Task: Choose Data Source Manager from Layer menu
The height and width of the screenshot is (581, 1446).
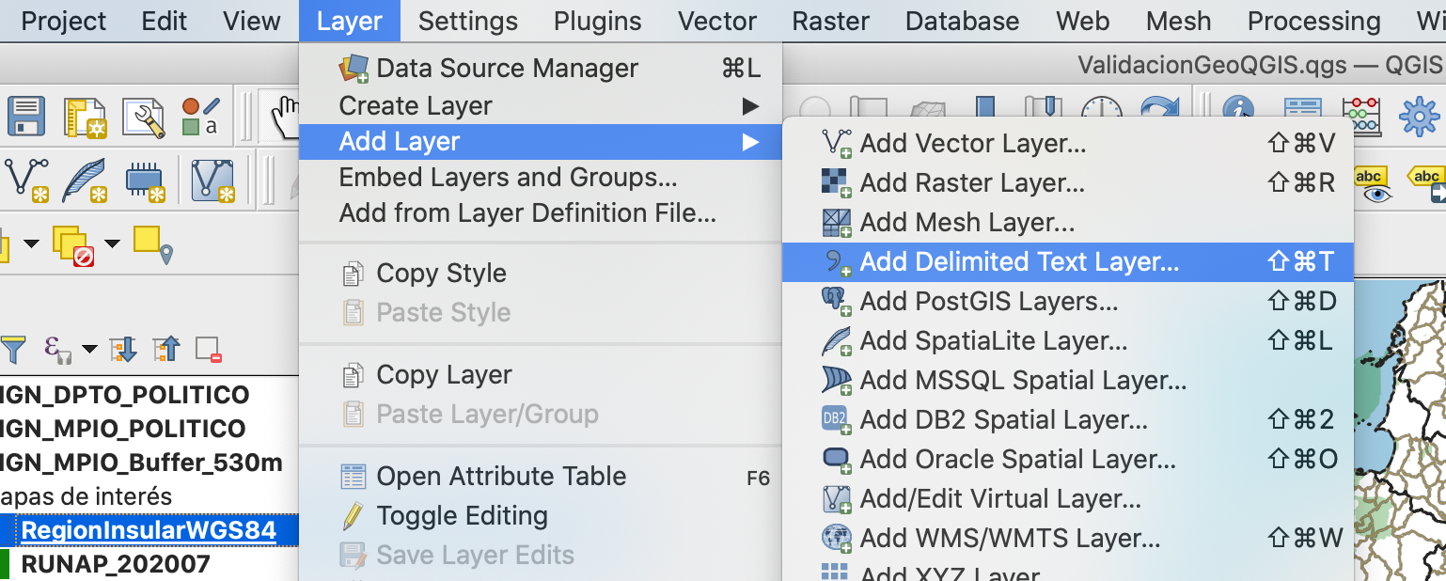Action: (x=541, y=69)
